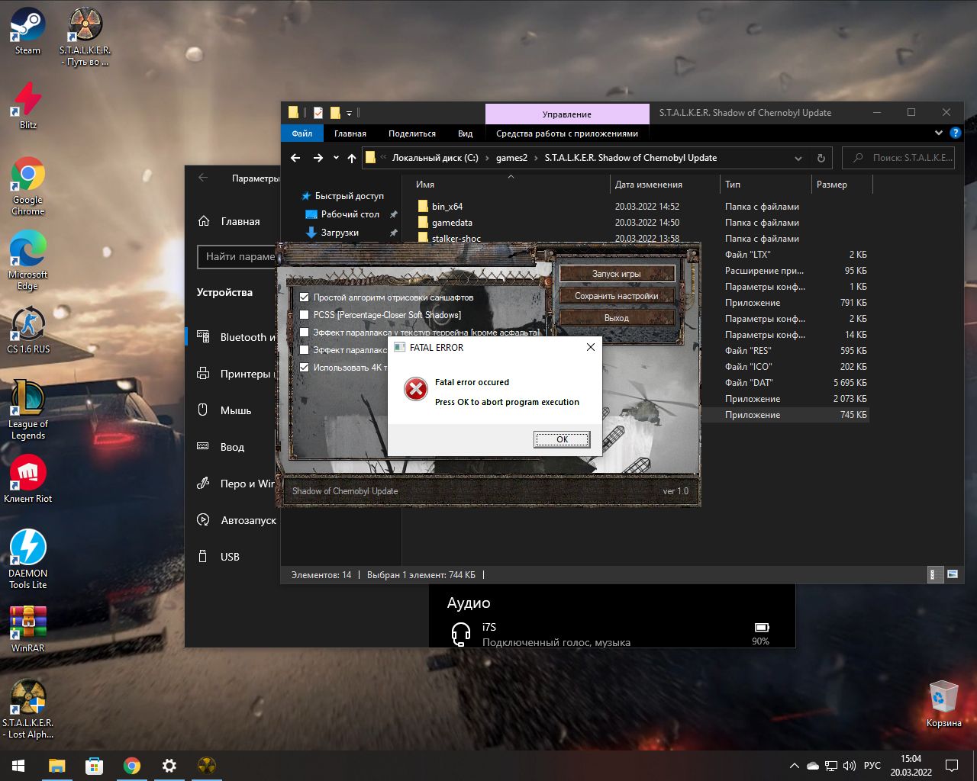Launch the Blitz desktop icon
Screen dimensions: 977x781
tap(27, 106)
